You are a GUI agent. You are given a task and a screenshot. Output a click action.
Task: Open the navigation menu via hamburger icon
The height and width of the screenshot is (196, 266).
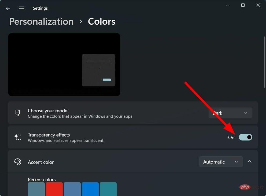click(x=21, y=8)
